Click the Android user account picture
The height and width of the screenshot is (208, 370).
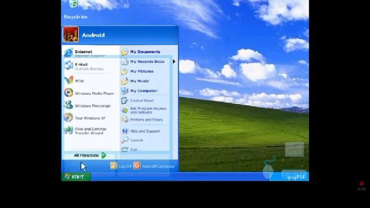(x=71, y=35)
